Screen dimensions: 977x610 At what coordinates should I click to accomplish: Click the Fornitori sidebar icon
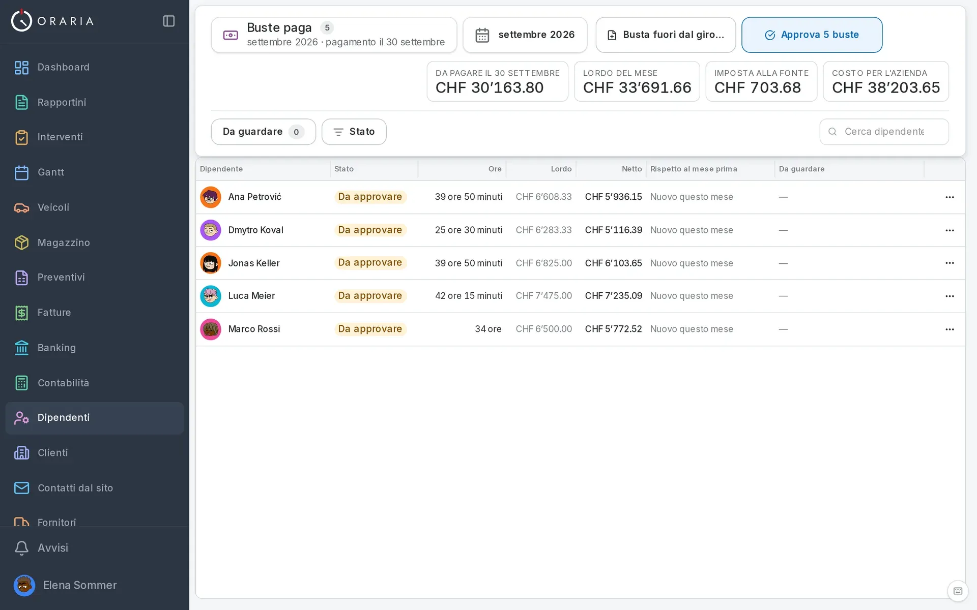pyautogui.click(x=21, y=522)
